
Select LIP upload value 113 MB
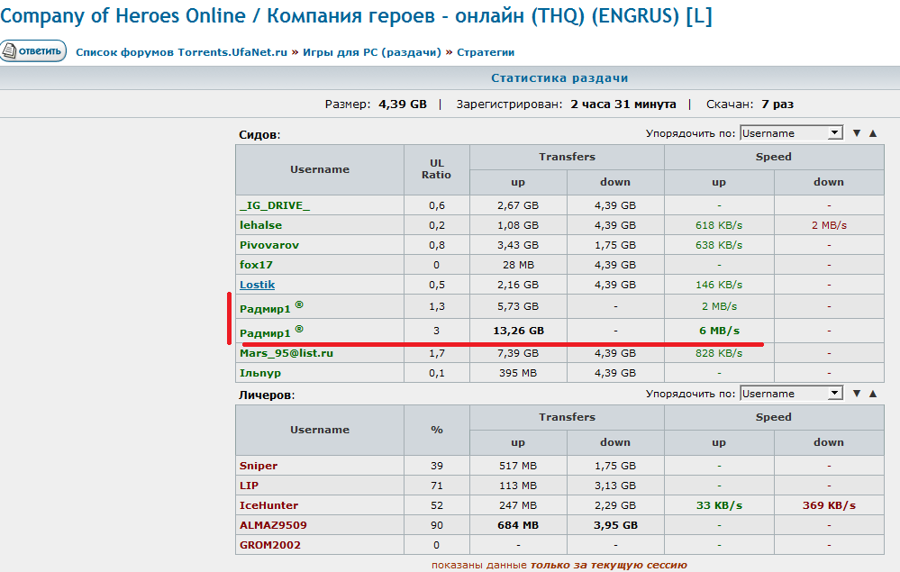[518, 486]
